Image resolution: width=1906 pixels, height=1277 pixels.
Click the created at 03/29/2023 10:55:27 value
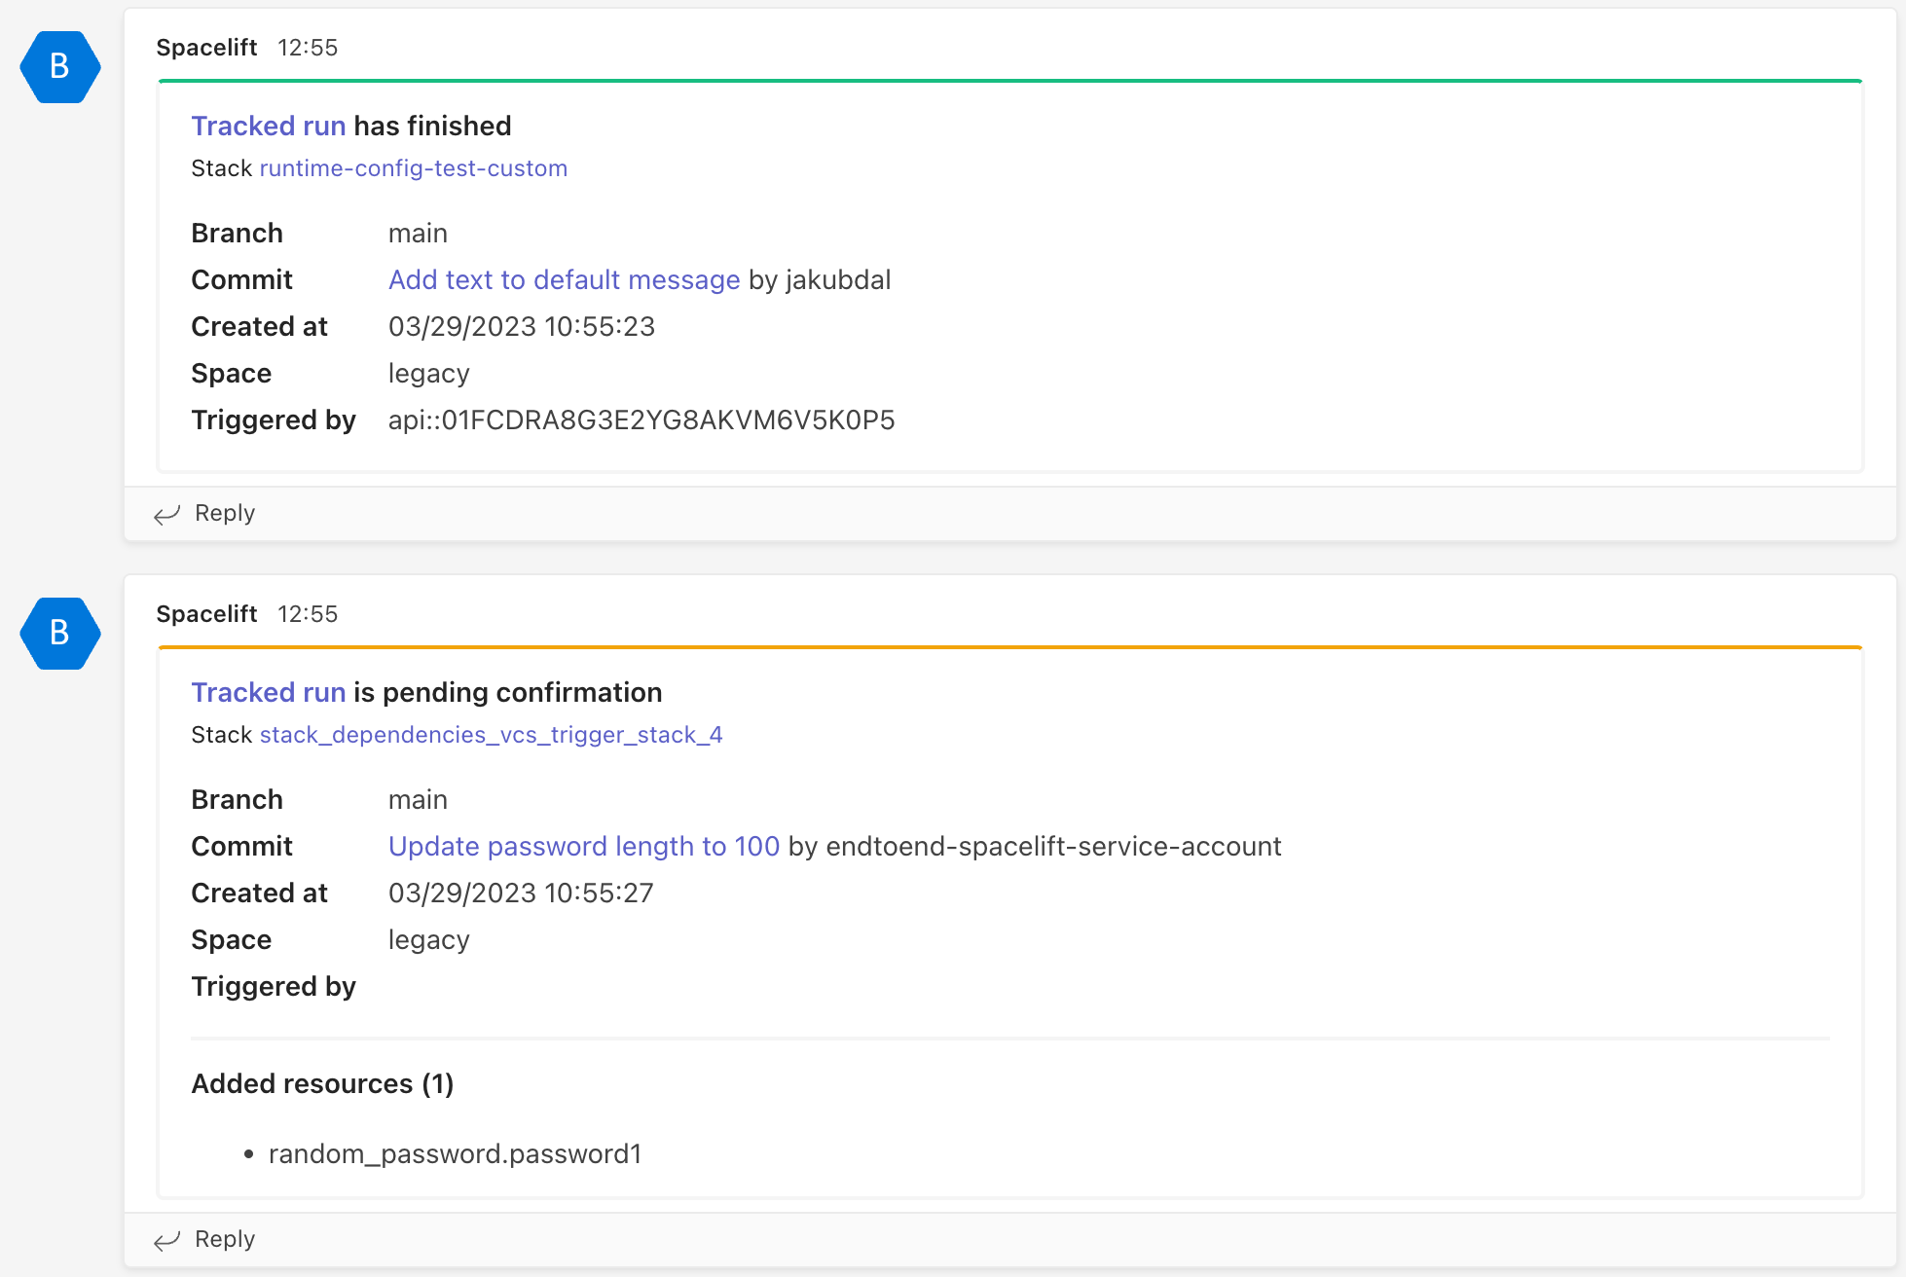coord(521,894)
